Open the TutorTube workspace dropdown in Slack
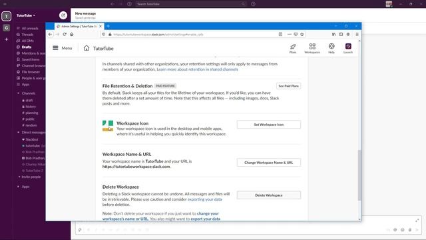426x240 pixels. [x=26, y=15]
